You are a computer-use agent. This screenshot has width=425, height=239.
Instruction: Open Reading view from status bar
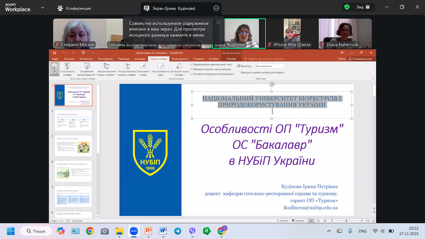[325, 221]
